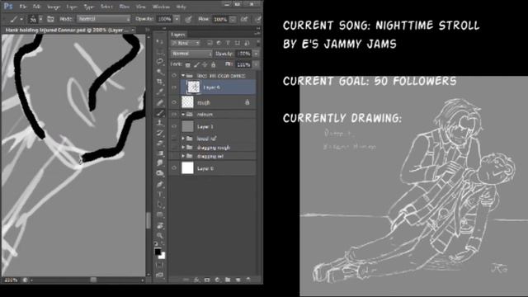Select the Dodge tool

tap(160, 173)
